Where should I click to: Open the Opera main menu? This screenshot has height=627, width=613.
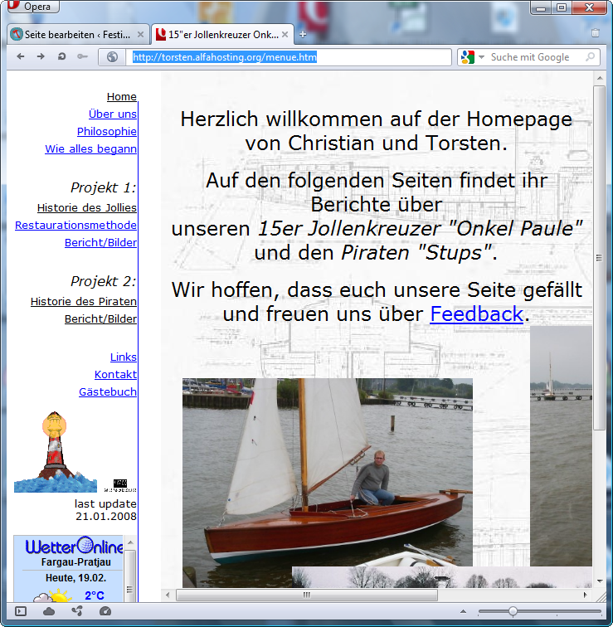(x=30, y=7)
